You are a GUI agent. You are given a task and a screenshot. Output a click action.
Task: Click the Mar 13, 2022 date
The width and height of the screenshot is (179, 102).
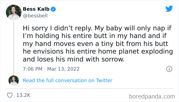click(x=64, y=69)
